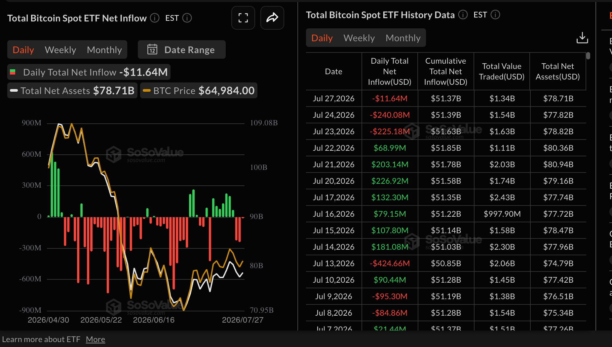Open EST info icon in History Data panel

point(495,15)
